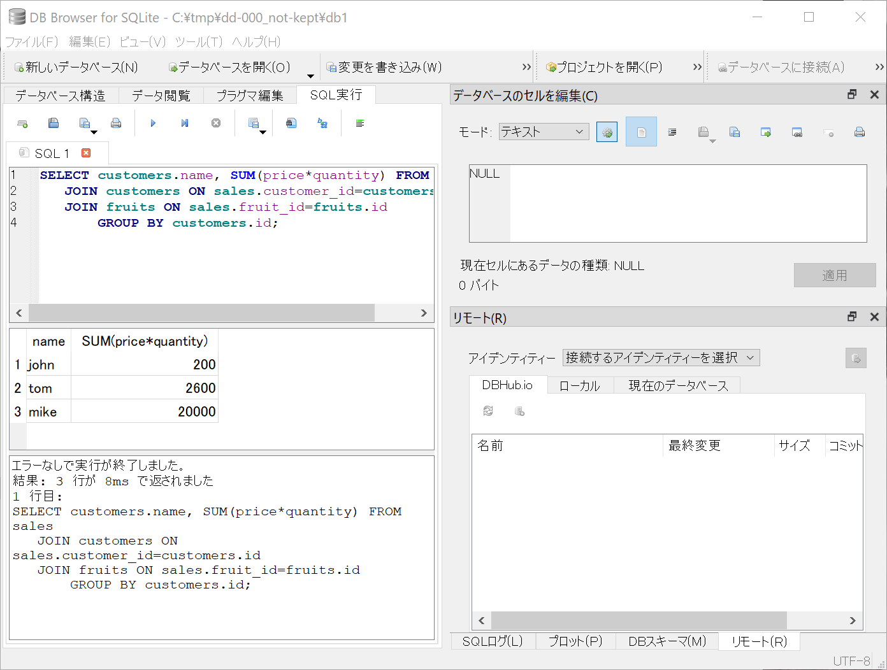Click the 変更を書き込み(W) button
This screenshot has width=887, height=670.
(x=384, y=67)
